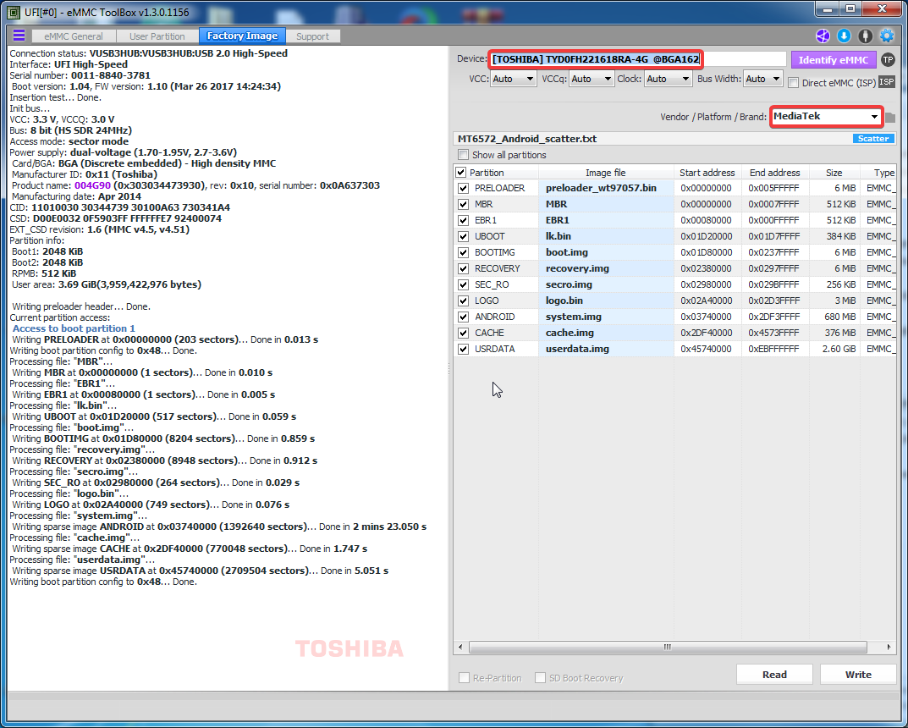
Task: Click the Image file column header
Action: pos(606,173)
